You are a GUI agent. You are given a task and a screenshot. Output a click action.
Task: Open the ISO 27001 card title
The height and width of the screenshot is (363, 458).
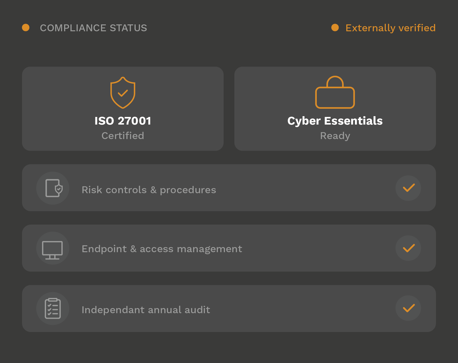coord(123,121)
